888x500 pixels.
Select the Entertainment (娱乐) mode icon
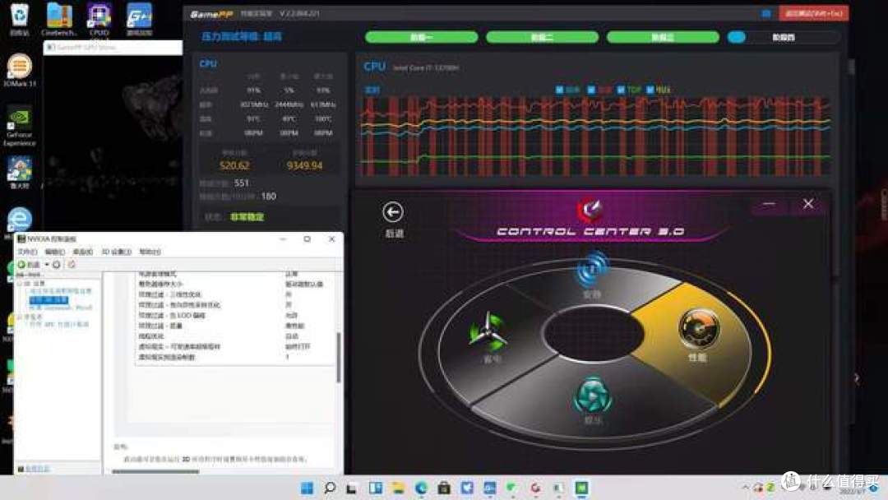click(593, 396)
